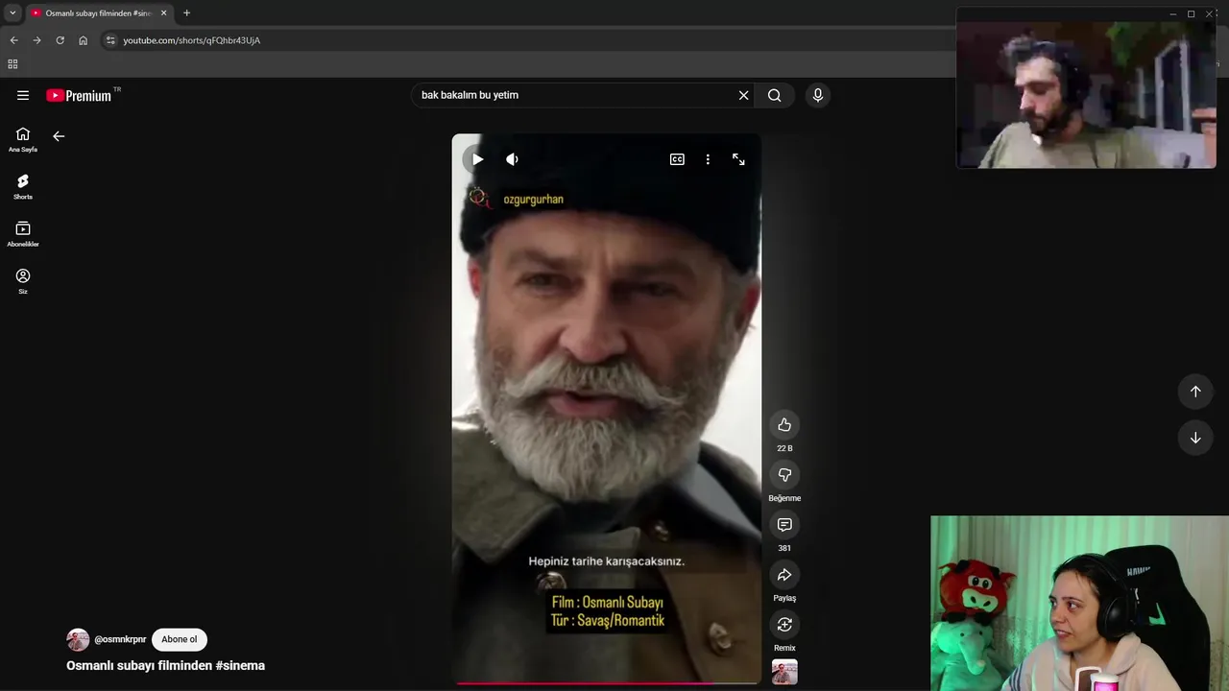Screen dimensions: 1229x691
Task: Open a new browser tab
Action: [x=186, y=13]
